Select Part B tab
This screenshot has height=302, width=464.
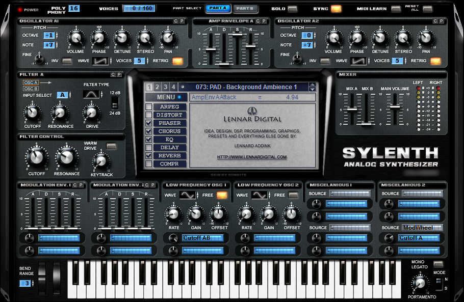tap(245, 8)
